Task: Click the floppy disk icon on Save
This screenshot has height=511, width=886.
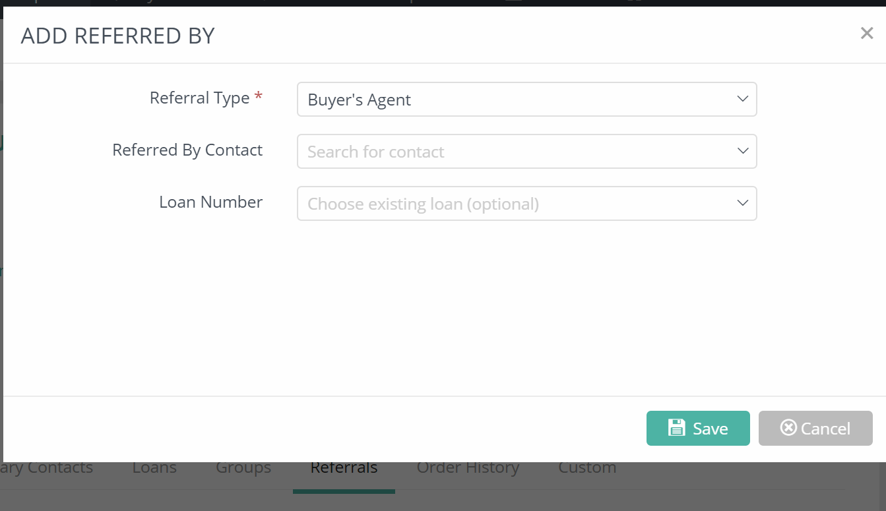Action: tap(677, 428)
